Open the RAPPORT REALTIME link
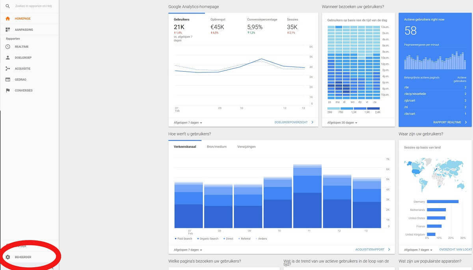The image size is (473, 270). (450, 122)
